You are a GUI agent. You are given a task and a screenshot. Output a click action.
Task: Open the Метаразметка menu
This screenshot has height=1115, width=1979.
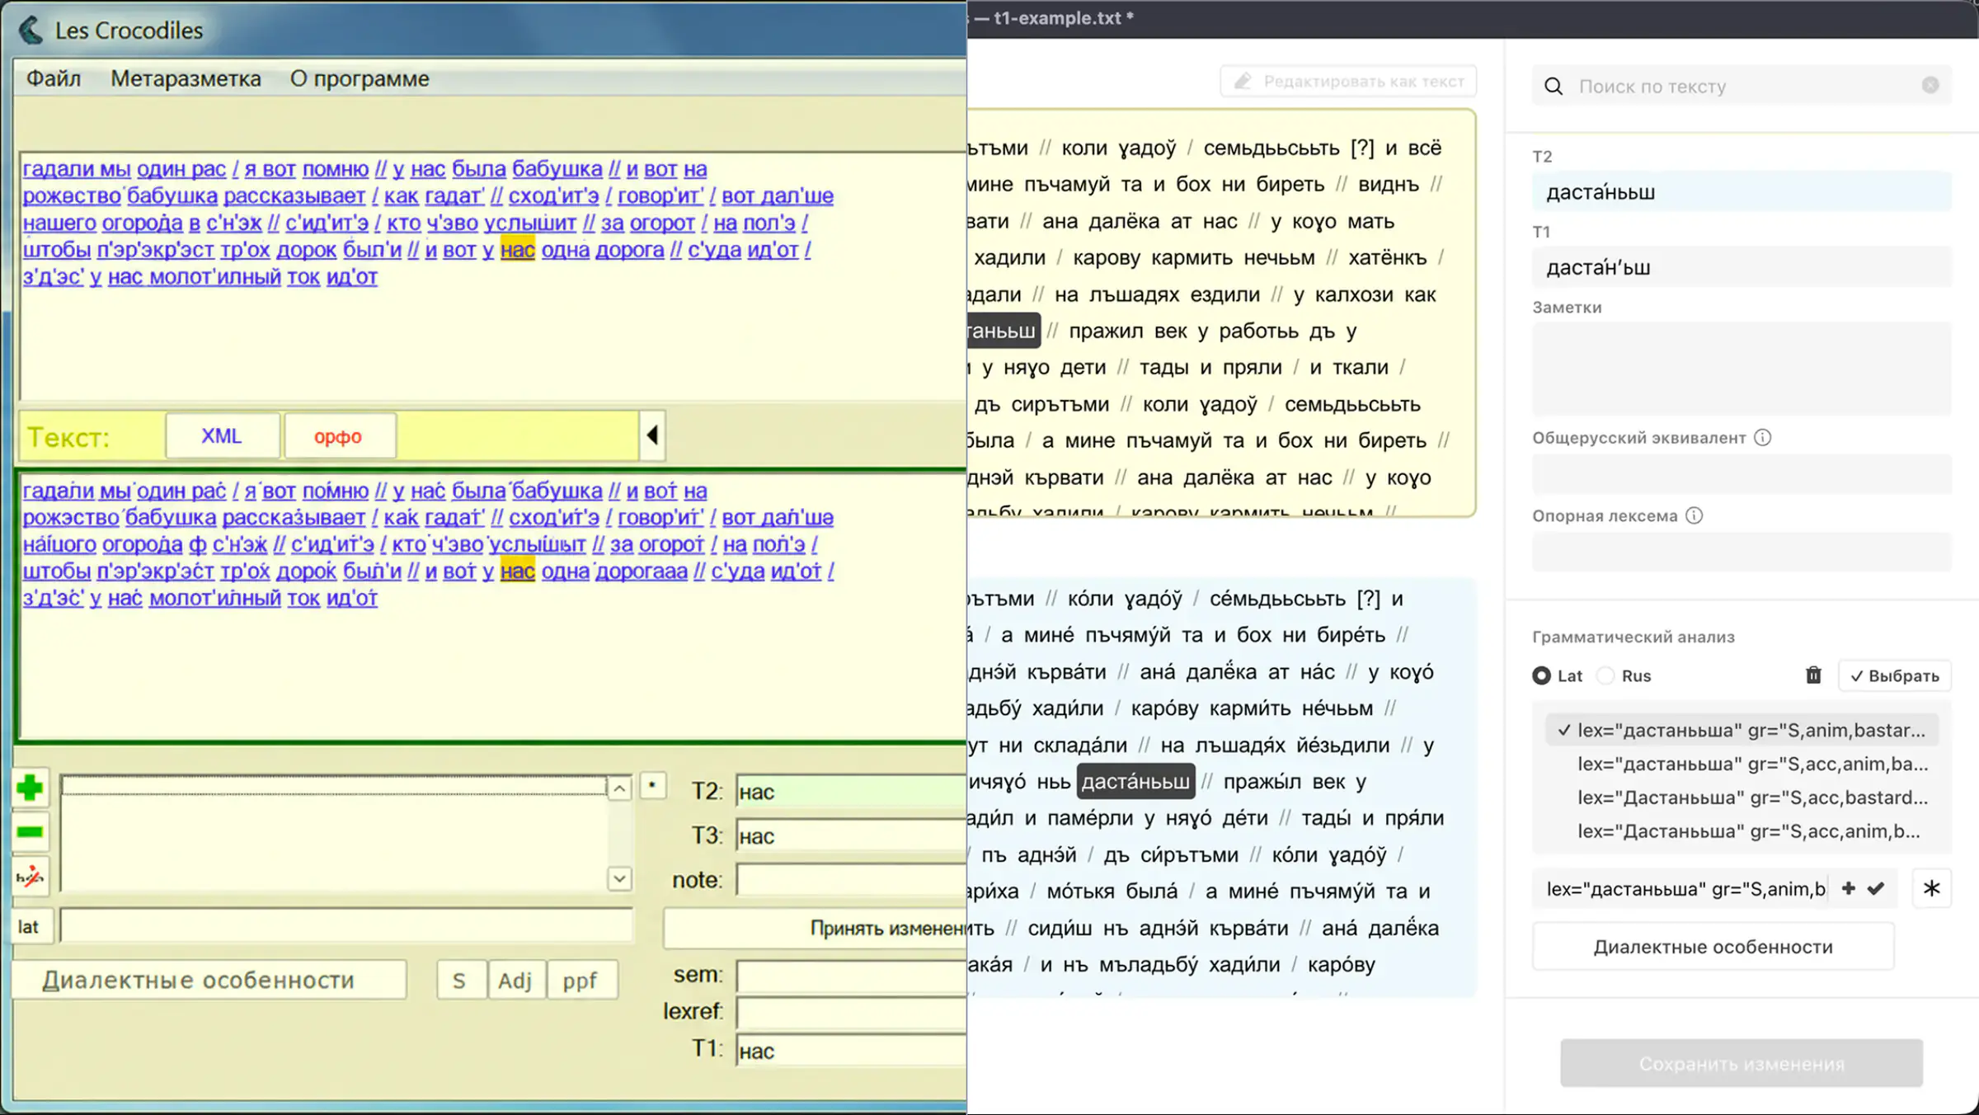coord(186,78)
